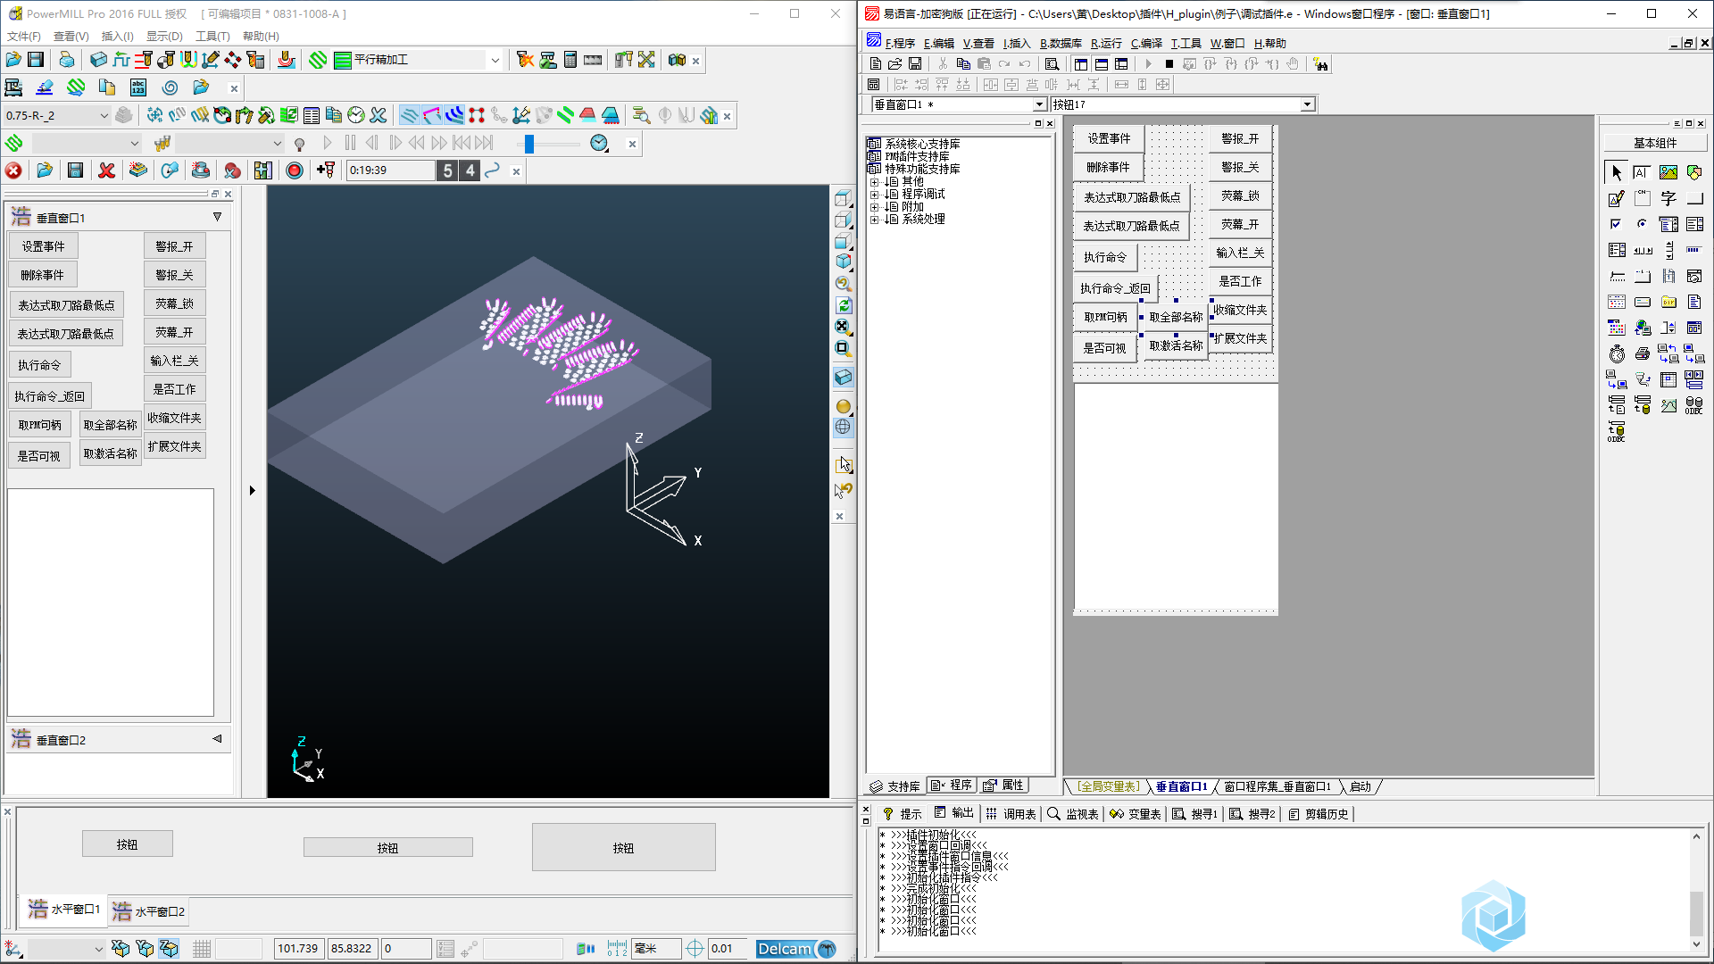Toggle the toolpath draw icon in viewing toolbar
This screenshot has width=1714, height=964.
(409, 115)
